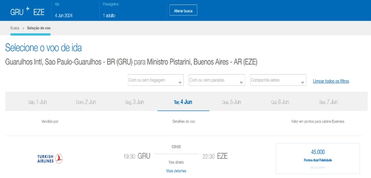Pick the Qua, 5 Jun date tab
The width and height of the screenshot is (371, 178).
point(231,102)
